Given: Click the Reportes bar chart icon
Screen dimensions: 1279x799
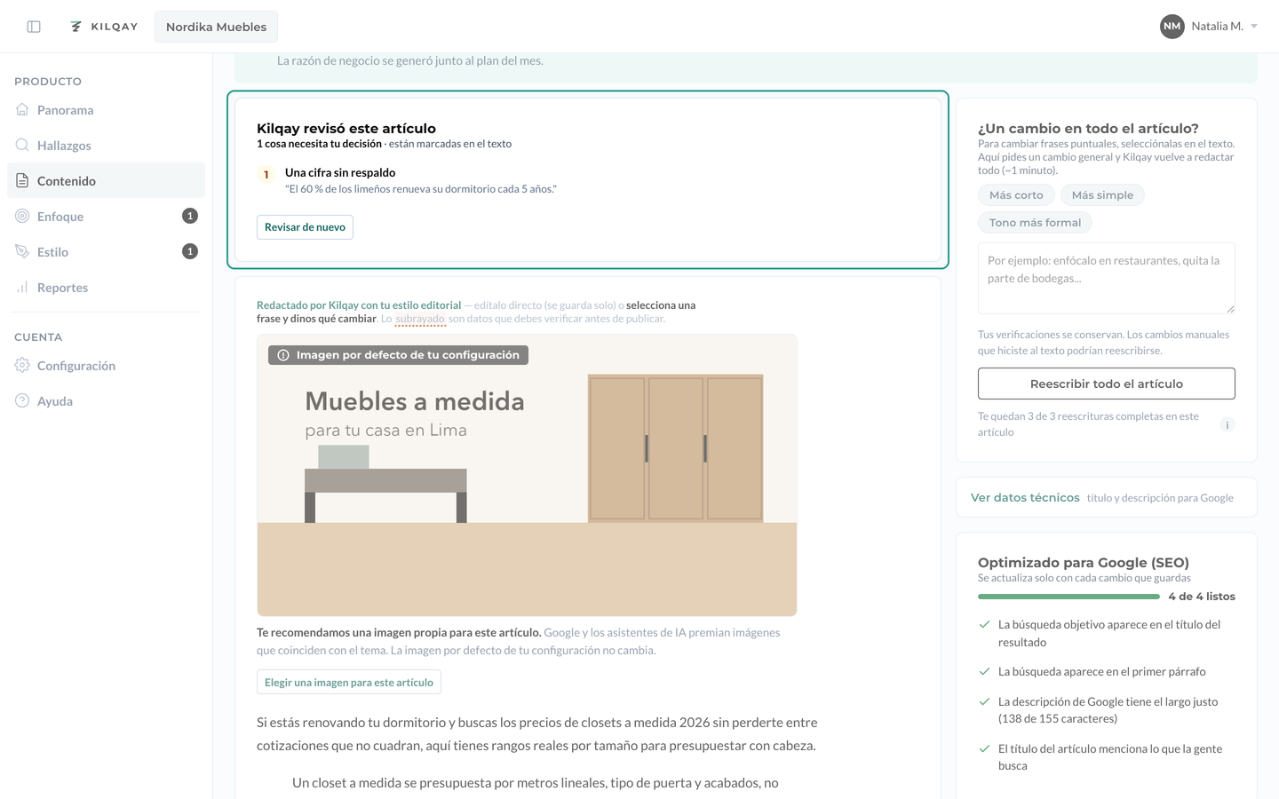Looking at the screenshot, I should 22,288.
